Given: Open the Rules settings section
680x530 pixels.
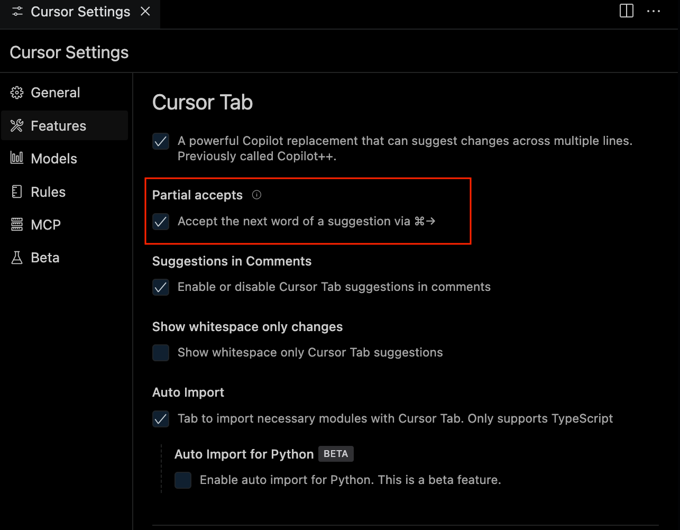Looking at the screenshot, I should pos(65,191).
